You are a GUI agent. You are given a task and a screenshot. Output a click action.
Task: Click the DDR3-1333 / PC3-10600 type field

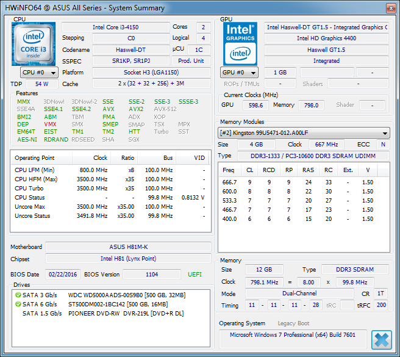tap(313, 156)
